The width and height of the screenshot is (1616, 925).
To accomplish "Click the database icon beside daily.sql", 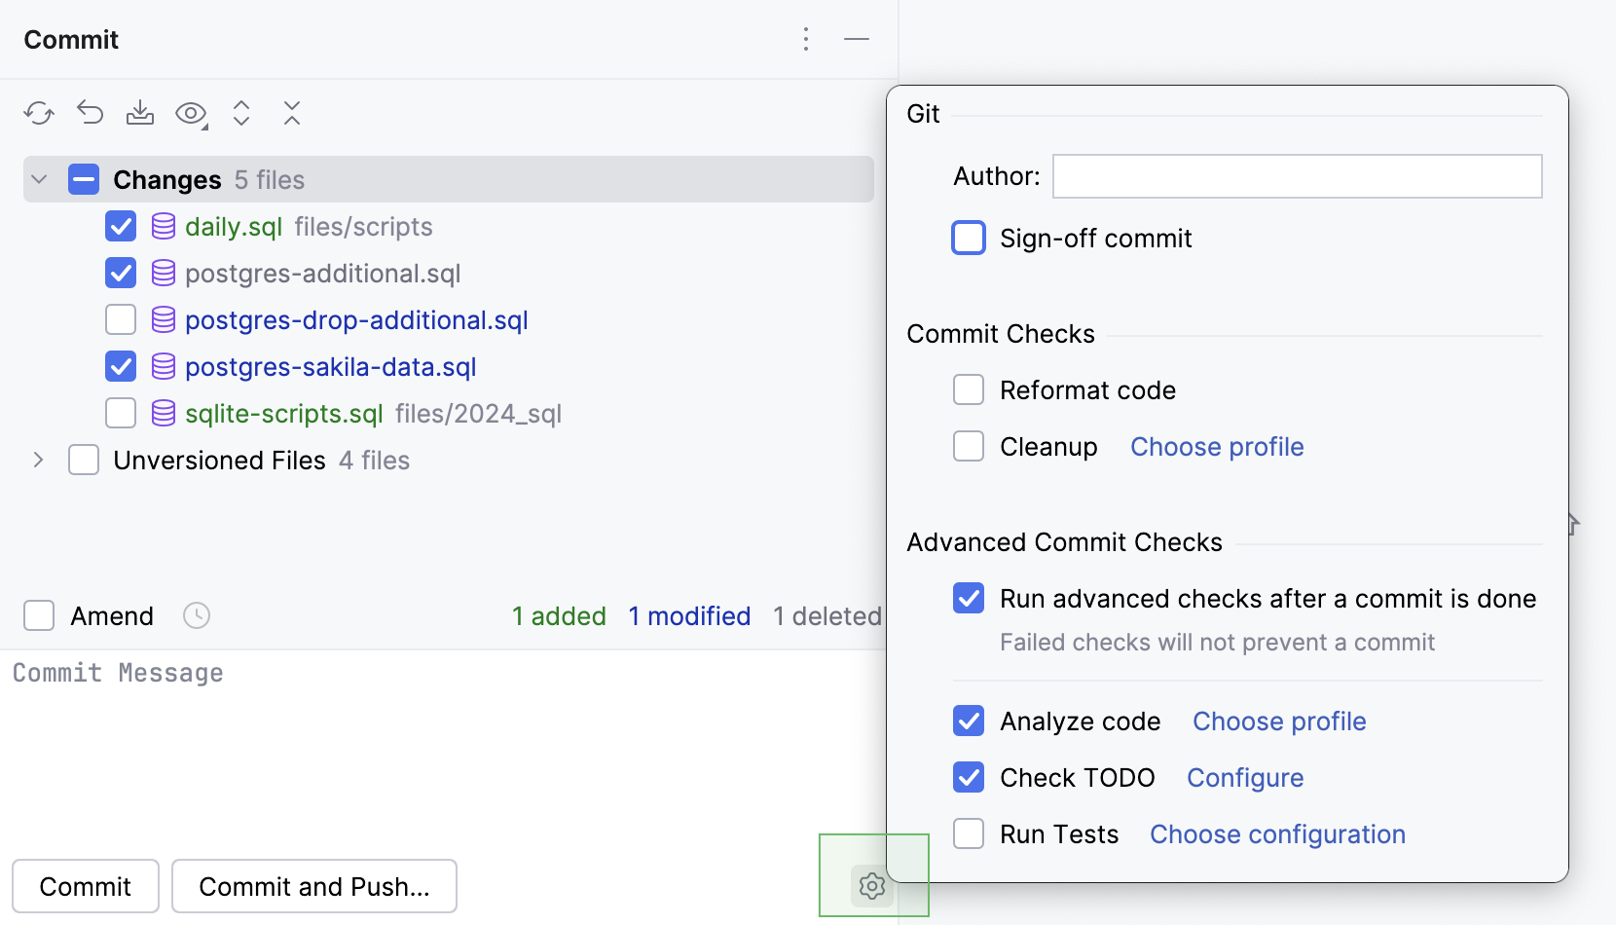I will click(163, 226).
